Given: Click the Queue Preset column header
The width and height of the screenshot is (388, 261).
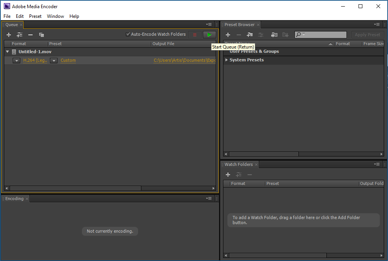Looking at the screenshot, I should pos(55,43).
